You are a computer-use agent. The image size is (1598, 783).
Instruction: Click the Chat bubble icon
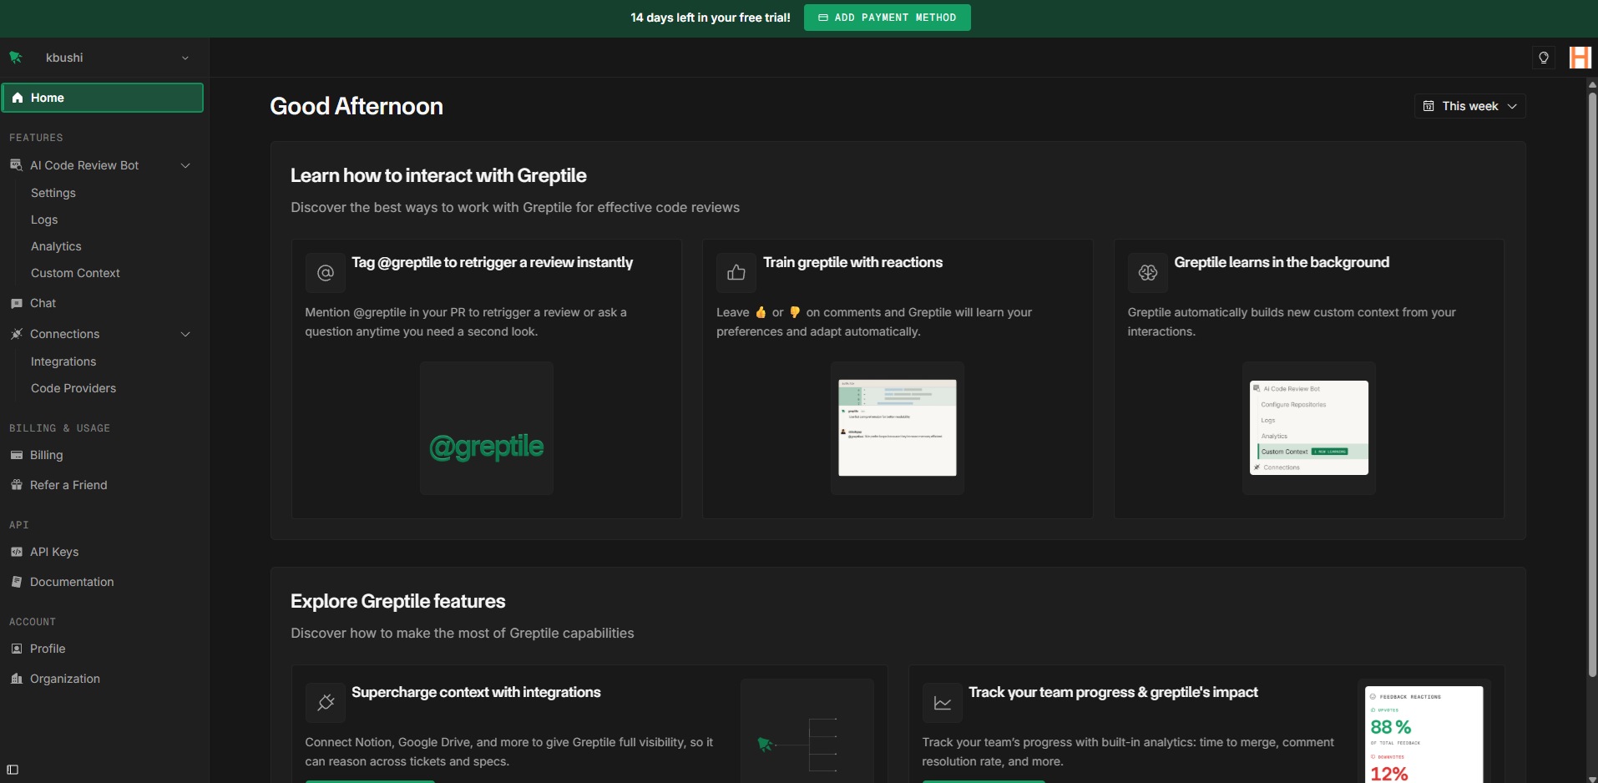16,304
